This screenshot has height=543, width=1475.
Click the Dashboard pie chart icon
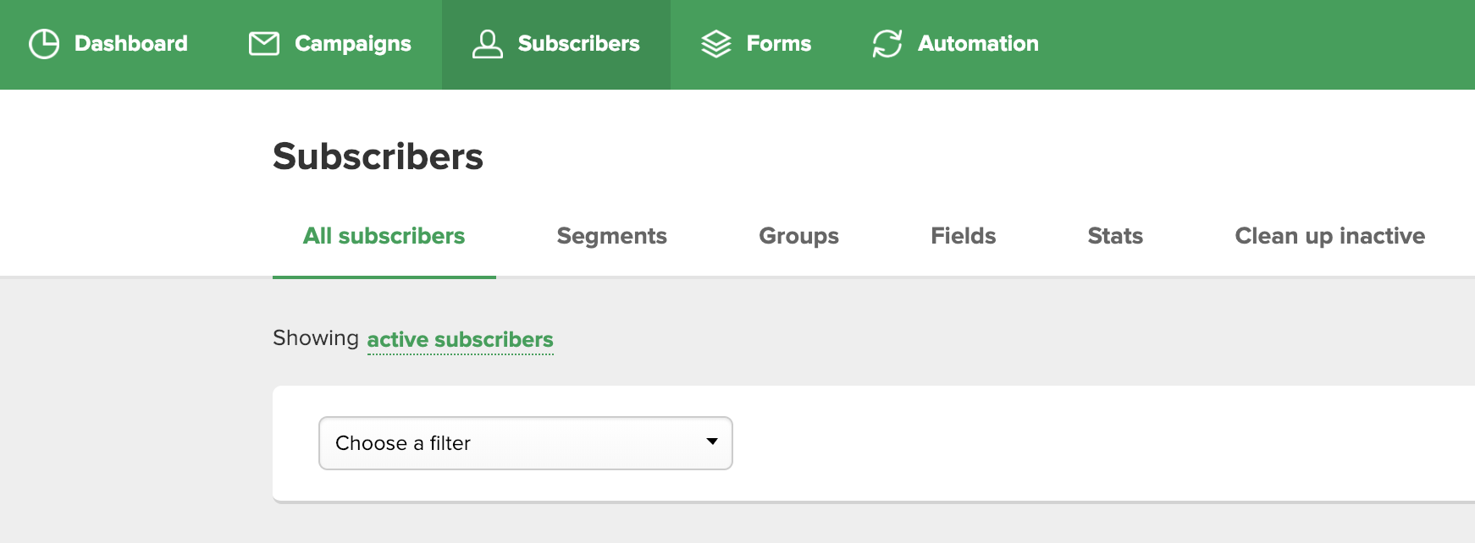44,44
